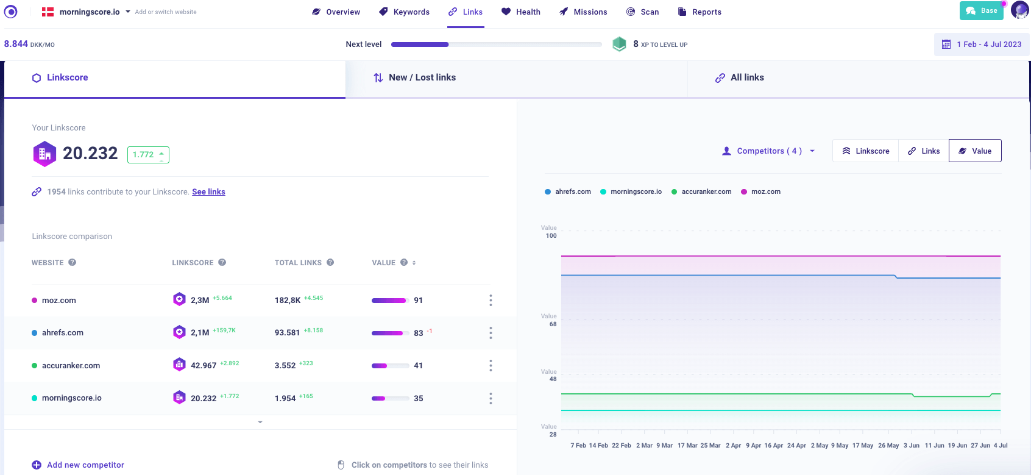Toggle ahrefs.com in the chart legend

pos(568,191)
